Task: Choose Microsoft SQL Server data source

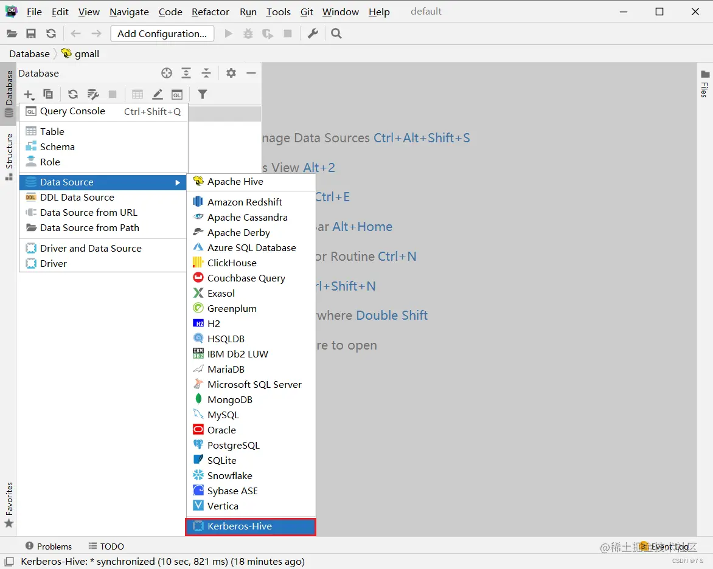Action: 251,384
